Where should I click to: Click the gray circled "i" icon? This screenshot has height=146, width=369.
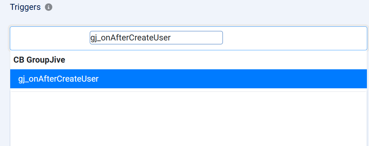coord(49,7)
